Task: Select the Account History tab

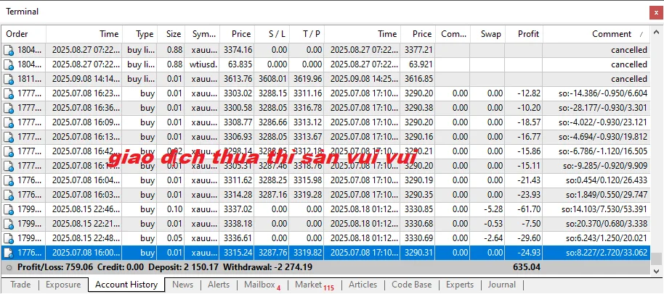Action: [126, 285]
